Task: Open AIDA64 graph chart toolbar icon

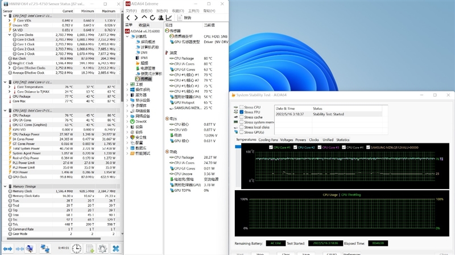Action: click(x=168, y=18)
